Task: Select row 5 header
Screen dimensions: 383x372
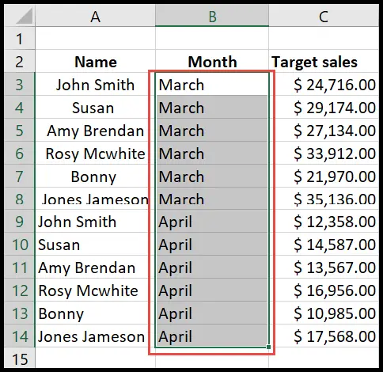Action: 19,130
